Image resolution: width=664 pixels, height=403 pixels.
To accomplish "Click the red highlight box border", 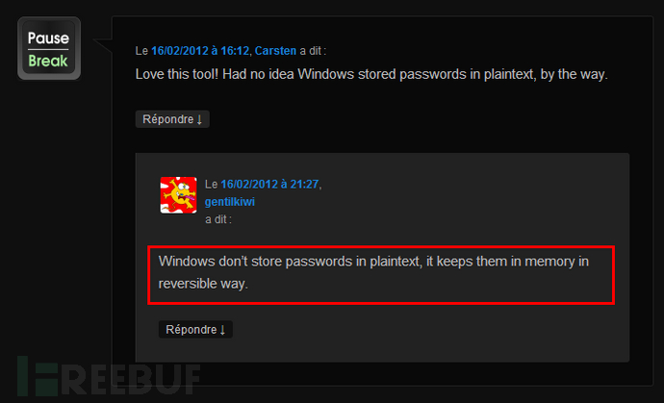I will (381, 246).
